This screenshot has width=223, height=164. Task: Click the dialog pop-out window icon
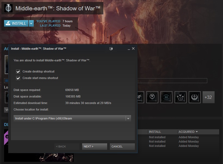(x=111, y=49)
